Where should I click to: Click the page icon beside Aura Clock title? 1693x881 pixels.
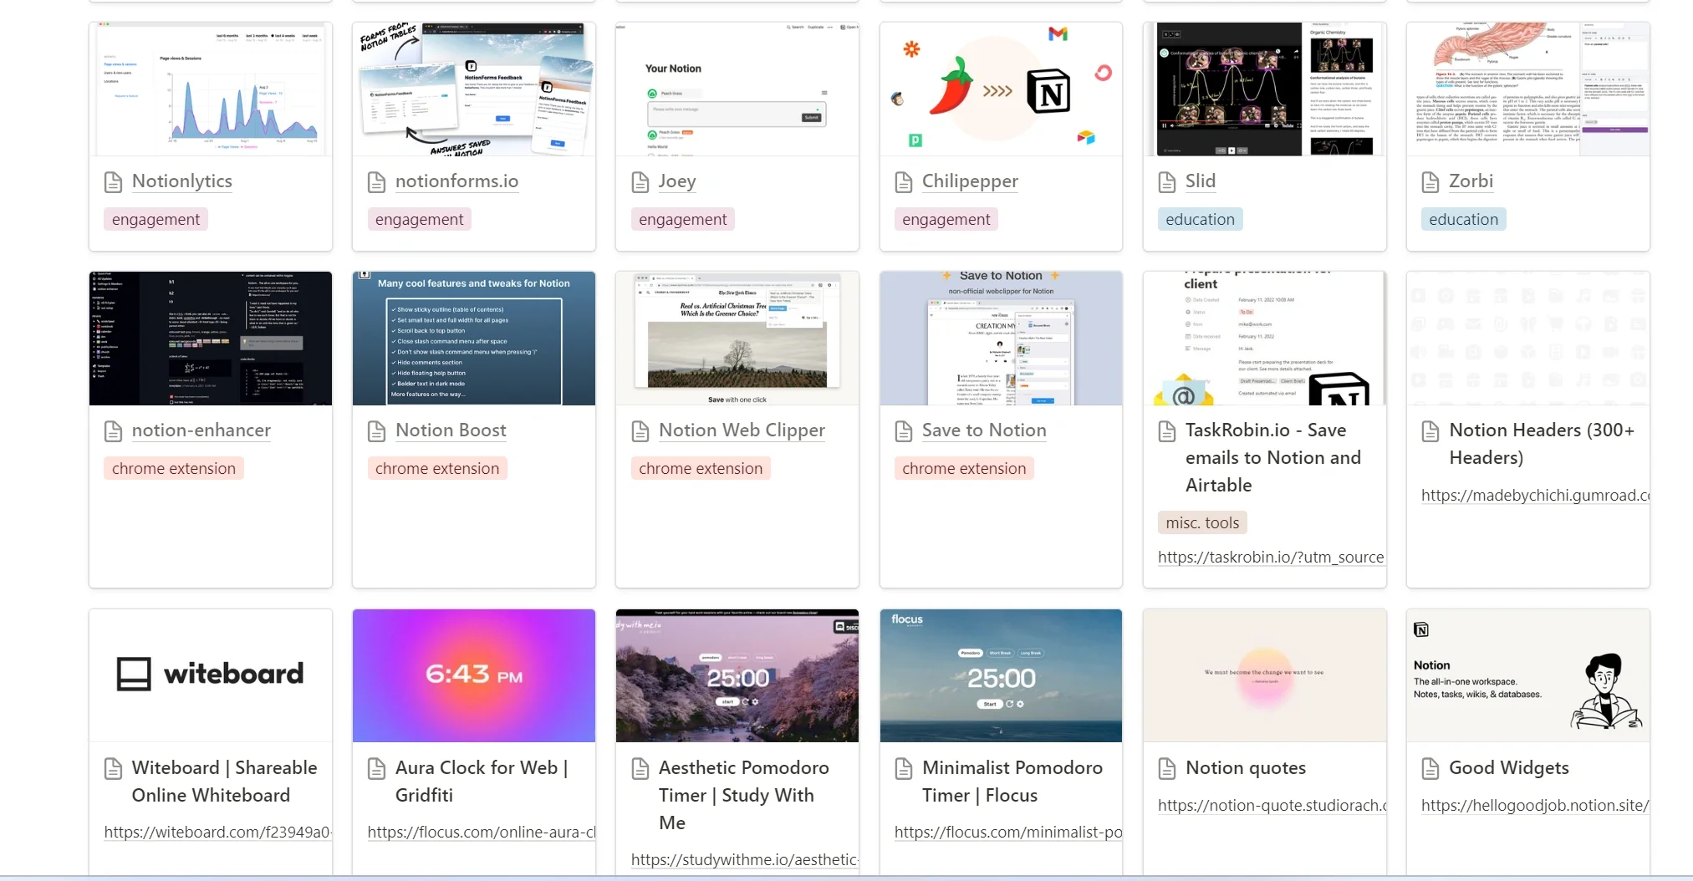(376, 769)
